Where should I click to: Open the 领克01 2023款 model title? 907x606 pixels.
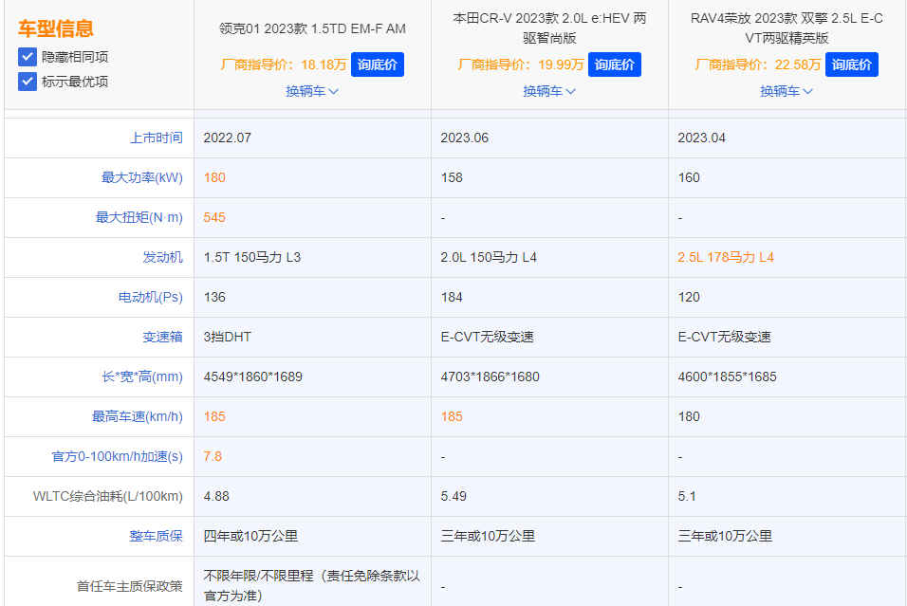pyautogui.click(x=312, y=28)
